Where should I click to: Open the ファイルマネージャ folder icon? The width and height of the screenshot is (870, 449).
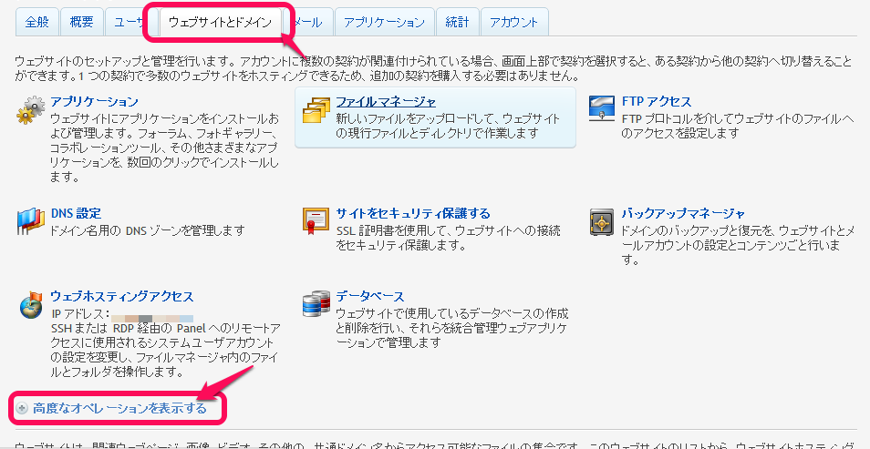tap(316, 110)
